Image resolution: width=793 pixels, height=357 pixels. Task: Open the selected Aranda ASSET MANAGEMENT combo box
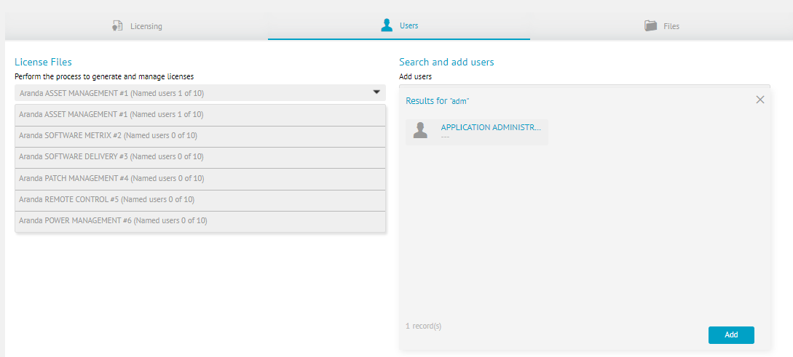[200, 93]
